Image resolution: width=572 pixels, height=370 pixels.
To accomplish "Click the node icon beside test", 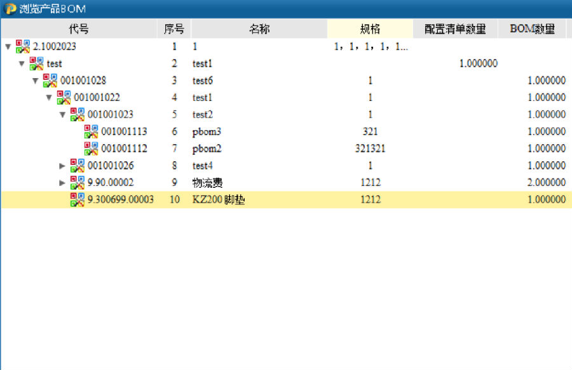I will [x=36, y=63].
